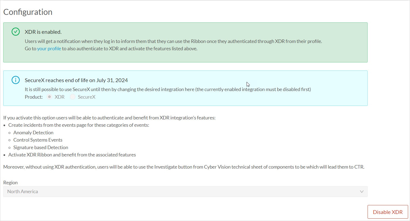410x221 pixels.
Task: Click the Region dropdown chevron arrow
Action: pyautogui.click(x=362, y=191)
